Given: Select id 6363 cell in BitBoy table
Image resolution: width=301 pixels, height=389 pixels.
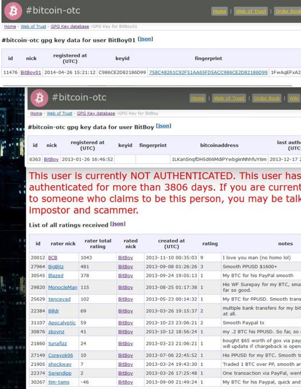Looking at the screenshot, I should click(x=35, y=159).
